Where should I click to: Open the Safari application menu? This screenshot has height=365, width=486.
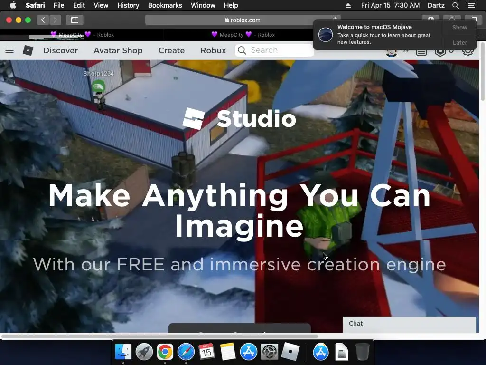coord(35,5)
